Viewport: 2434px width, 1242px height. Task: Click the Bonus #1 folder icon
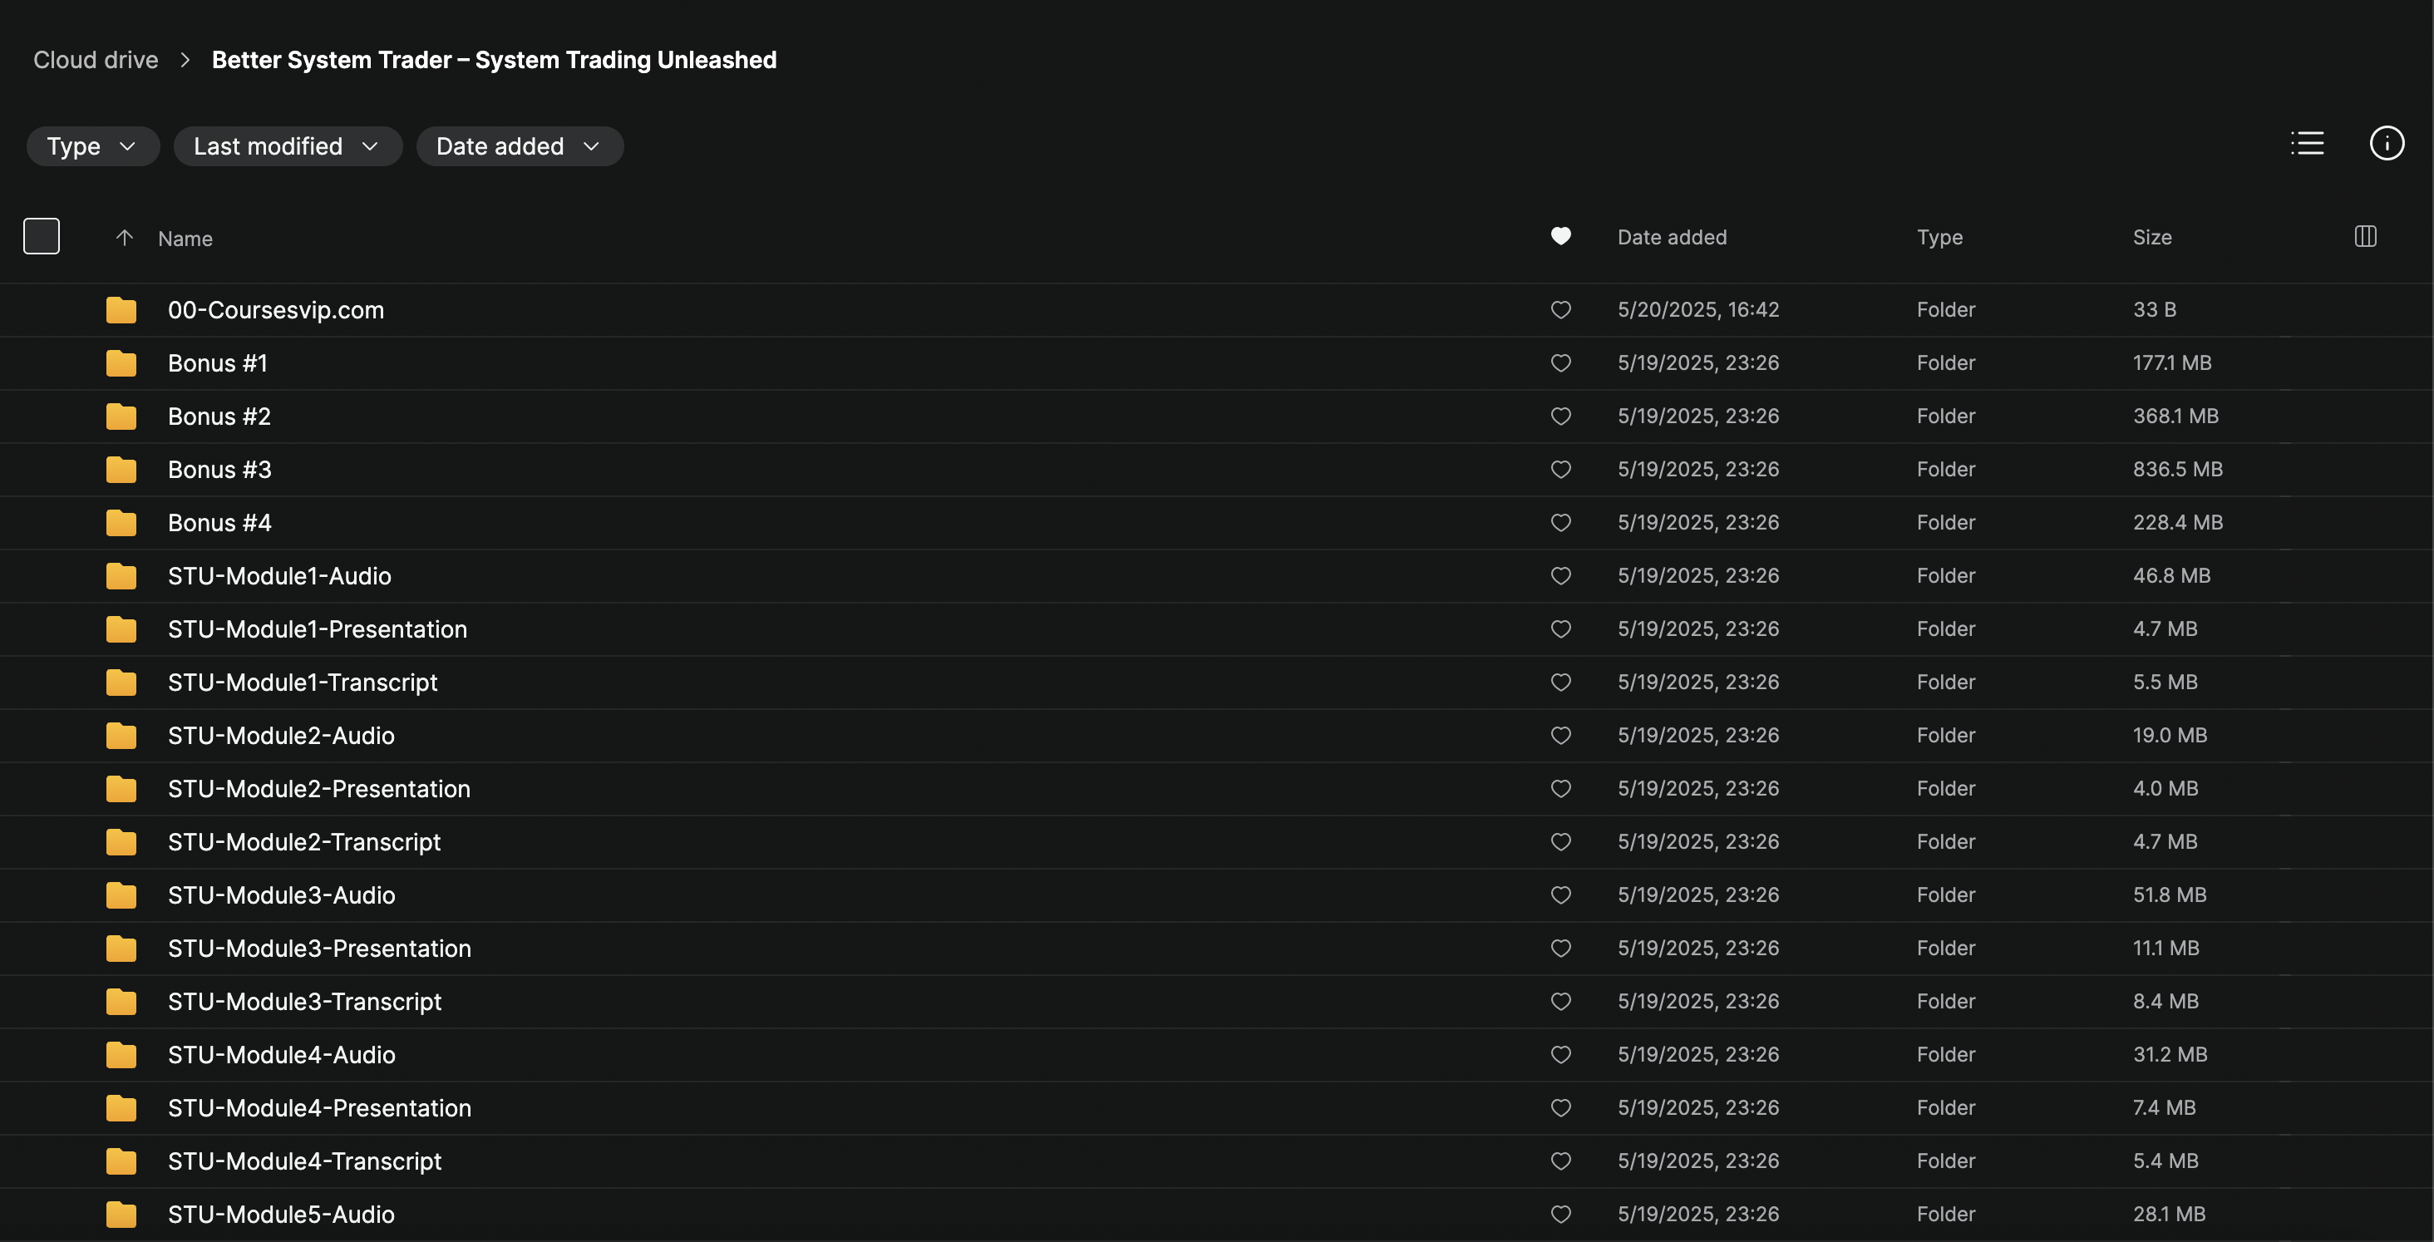[121, 363]
